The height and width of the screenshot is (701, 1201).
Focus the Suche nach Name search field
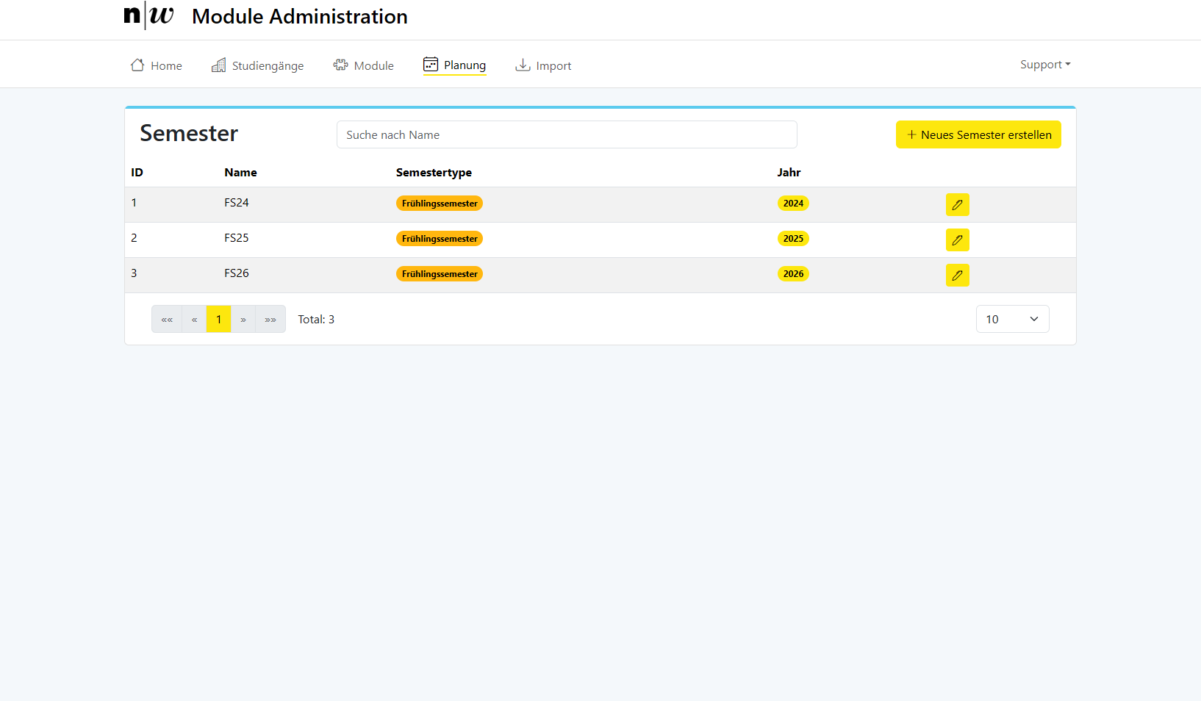pyautogui.click(x=567, y=134)
